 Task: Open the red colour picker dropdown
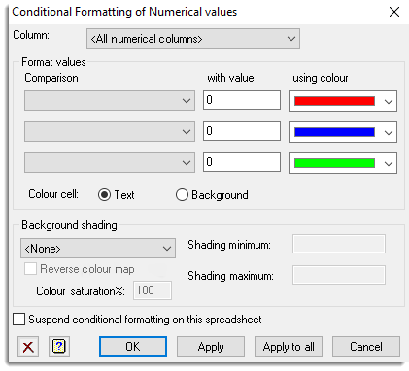pos(343,101)
